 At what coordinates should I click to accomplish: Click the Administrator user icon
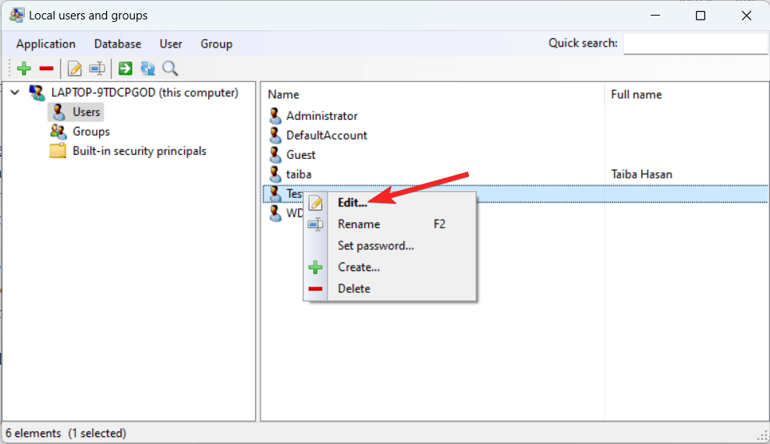coord(275,115)
